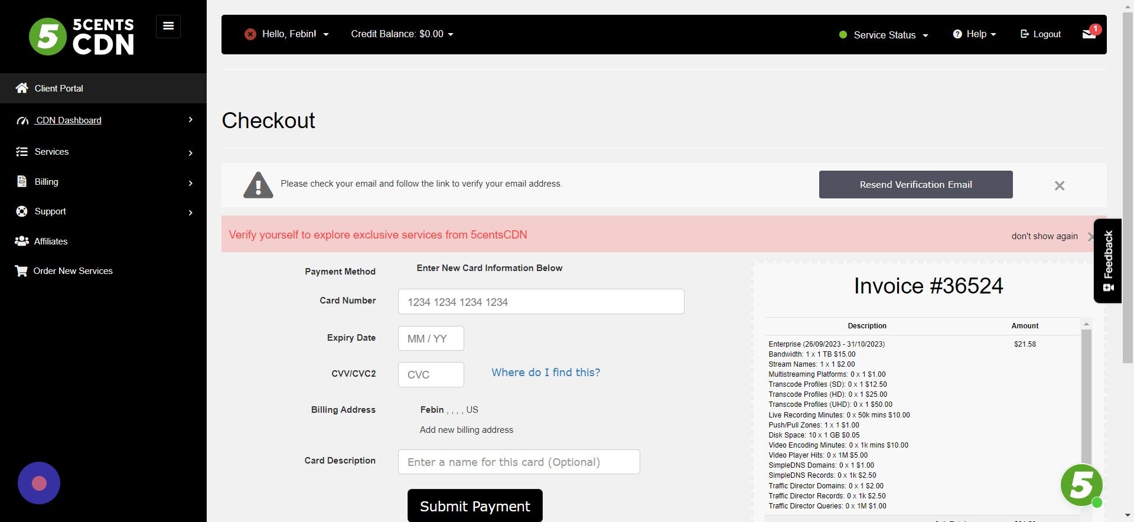
Task: Click Where do I find this? link
Action: point(546,373)
